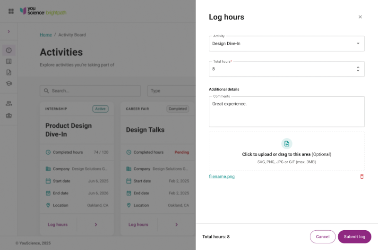Click End date calendar icon on Product Design card
The height and width of the screenshot is (250, 378).
point(48,193)
